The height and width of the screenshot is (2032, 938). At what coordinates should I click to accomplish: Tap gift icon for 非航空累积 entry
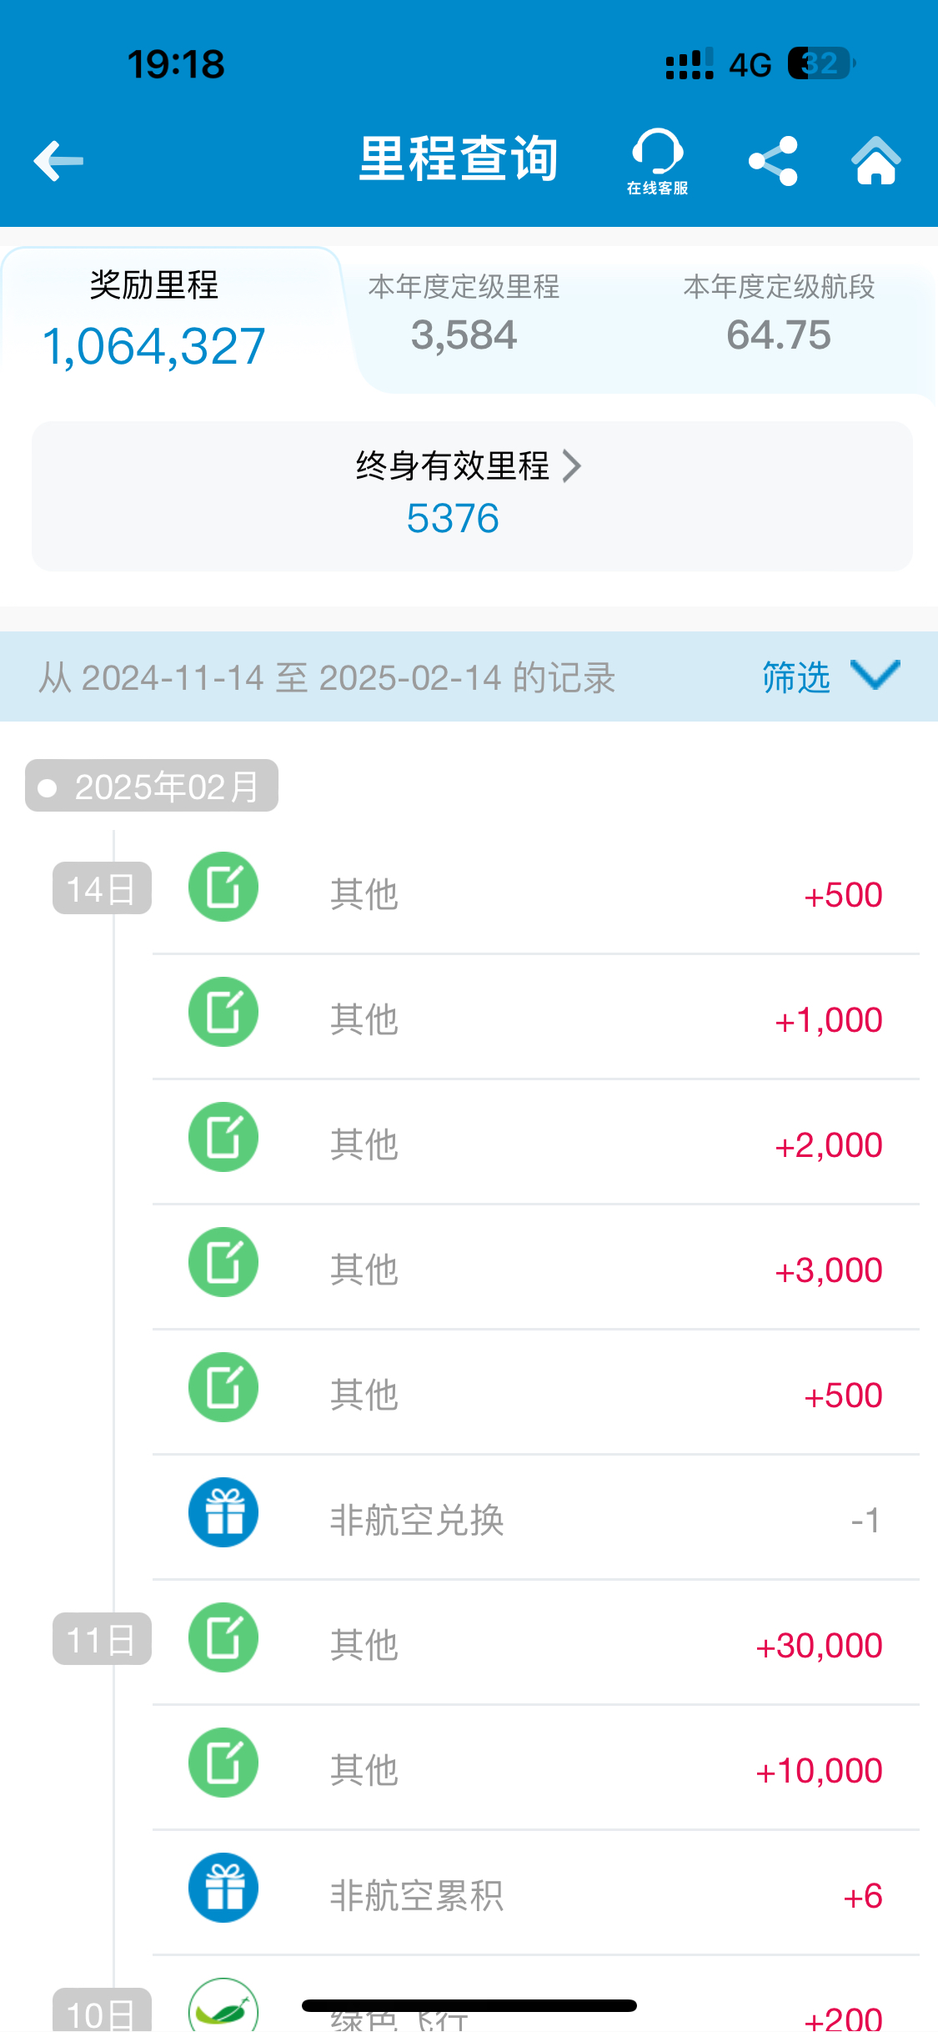223,1888
